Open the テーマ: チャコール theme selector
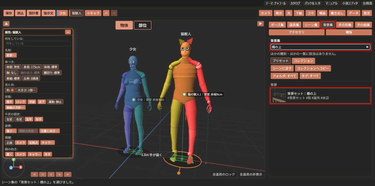Viewport: 375px width, 186px height. [x=276, y=3]
